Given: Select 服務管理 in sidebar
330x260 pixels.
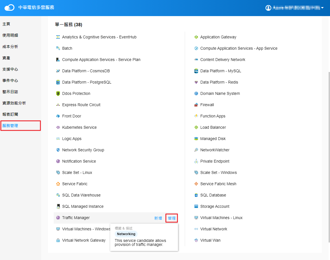Looking at the screenshot, I should click(10, 126).
